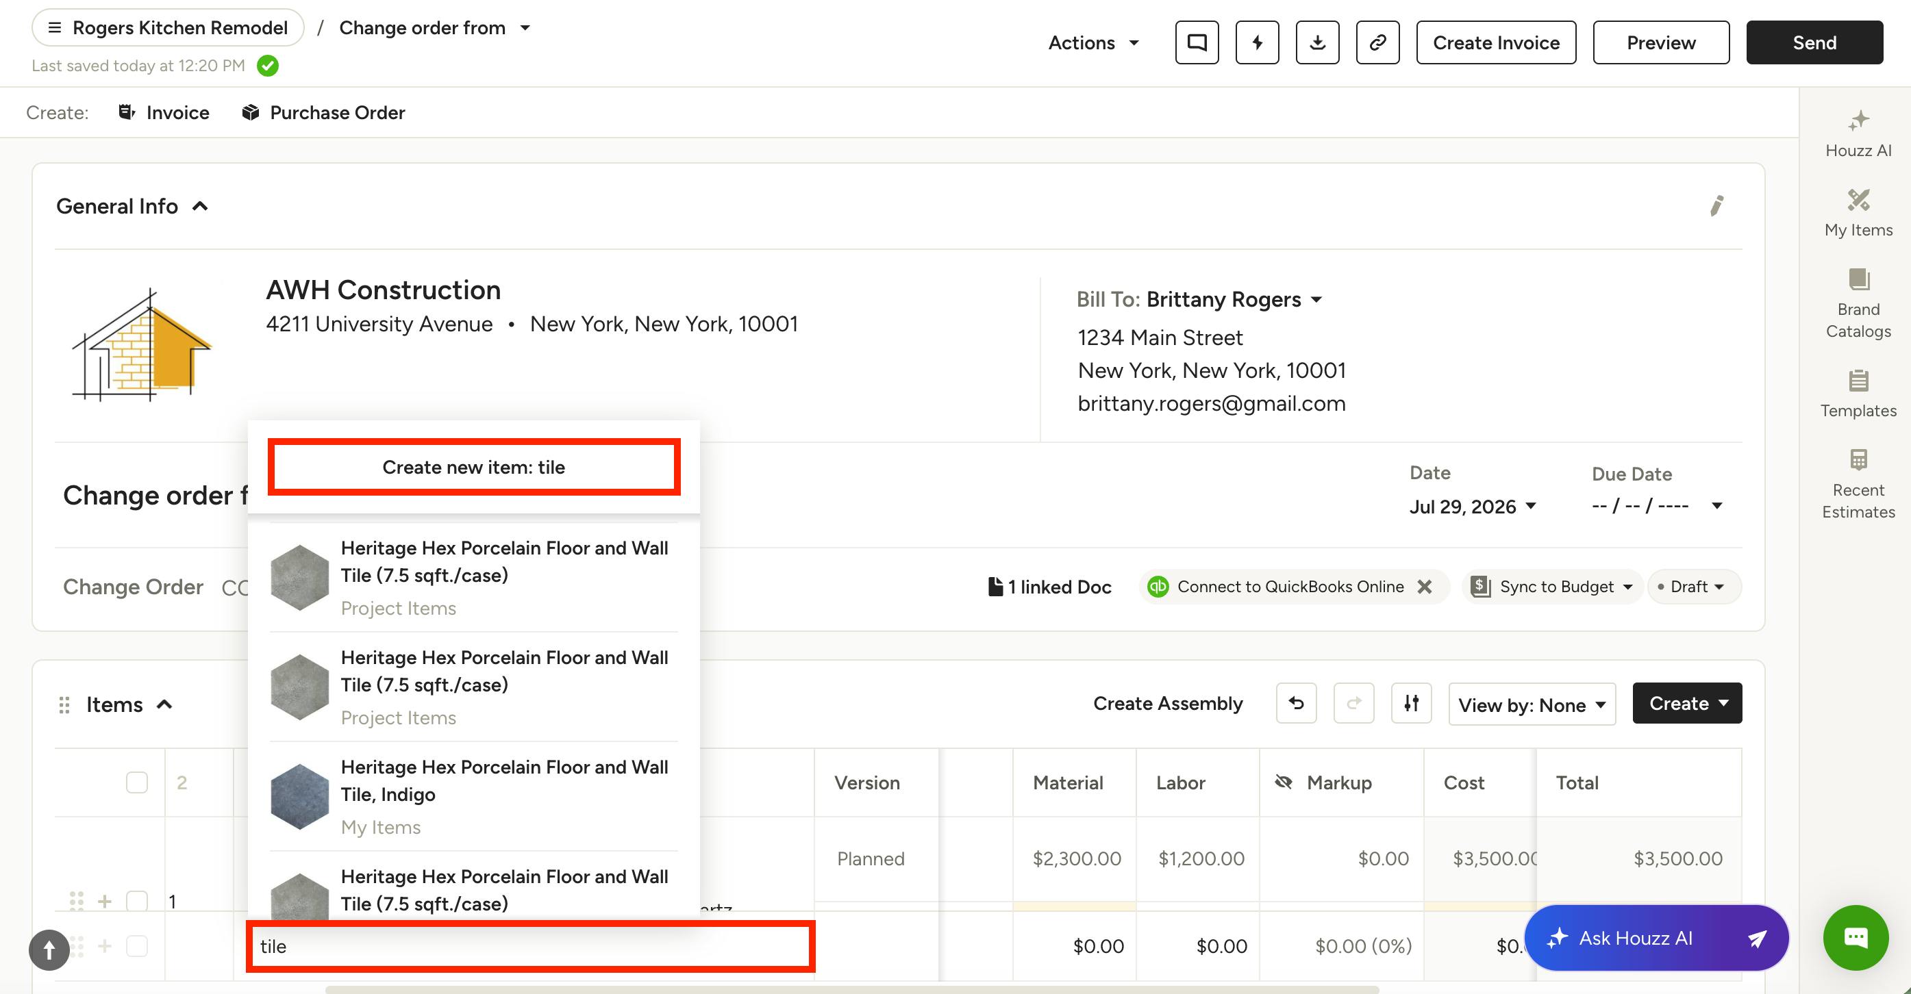The height and width of the screenshot is (994, 1911).
Task: Click the $3,500.00 Total cell
Action: 1640,858
